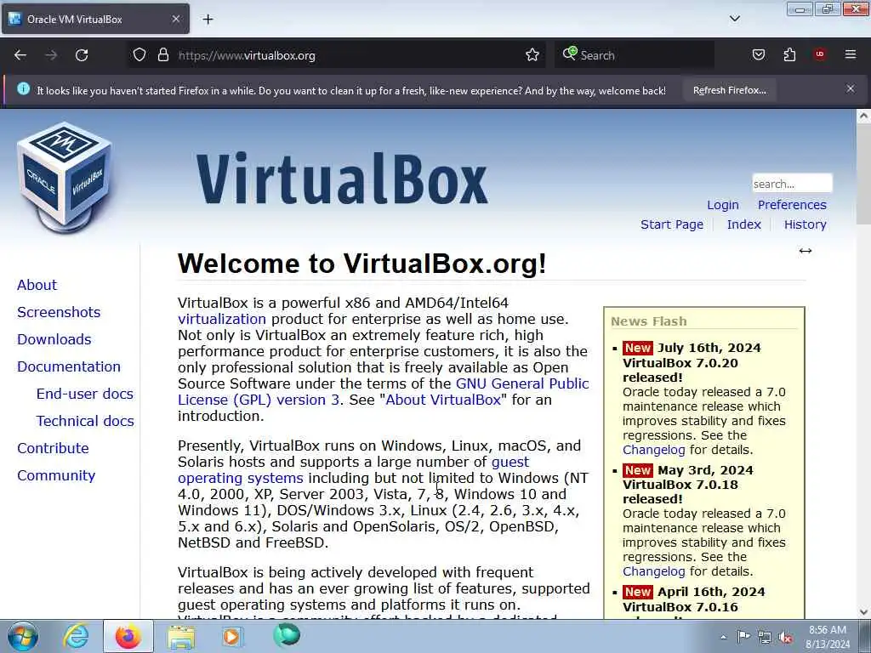The image size is (871, 653).
Task: Click the Refresh Firefox button
Action: (x=729, y=90)
